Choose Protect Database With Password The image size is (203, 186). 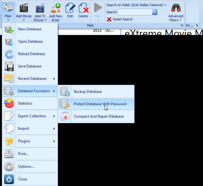pos(100,104)
